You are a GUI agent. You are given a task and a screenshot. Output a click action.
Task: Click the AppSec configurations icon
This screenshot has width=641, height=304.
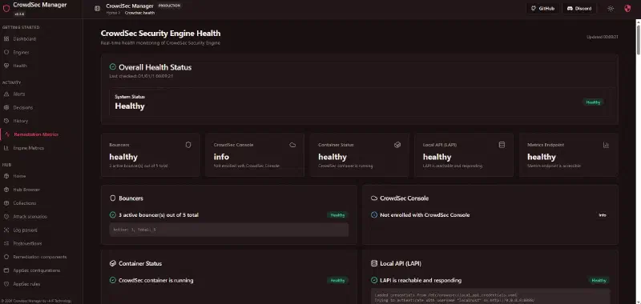(6, 270)
